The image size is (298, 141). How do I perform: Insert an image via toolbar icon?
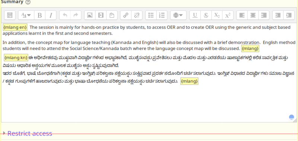coord(90,15)
